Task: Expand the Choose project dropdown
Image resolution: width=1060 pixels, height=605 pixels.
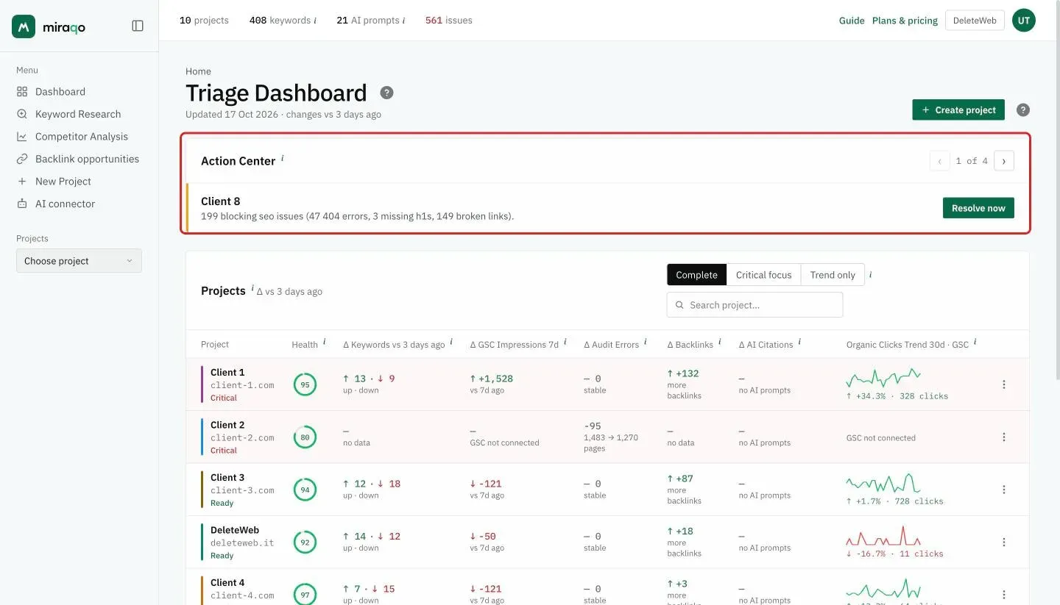Action: click(x=79, y=261)
